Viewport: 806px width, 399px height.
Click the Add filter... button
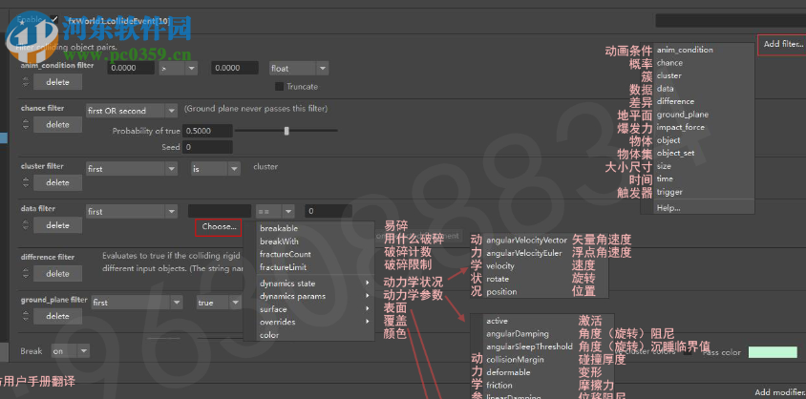(783, 44)
